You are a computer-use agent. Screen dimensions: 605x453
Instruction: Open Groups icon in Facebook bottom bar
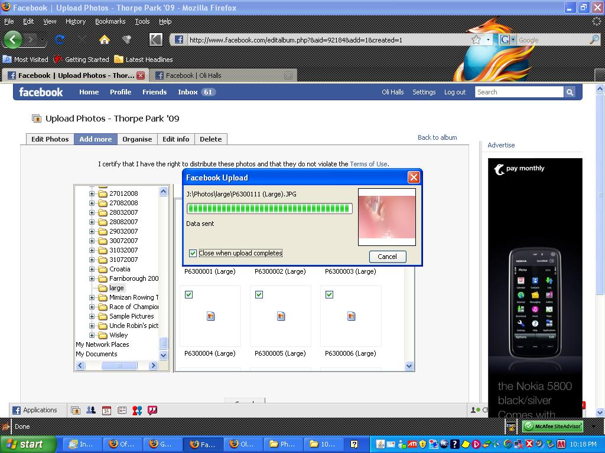pos(91,411)
